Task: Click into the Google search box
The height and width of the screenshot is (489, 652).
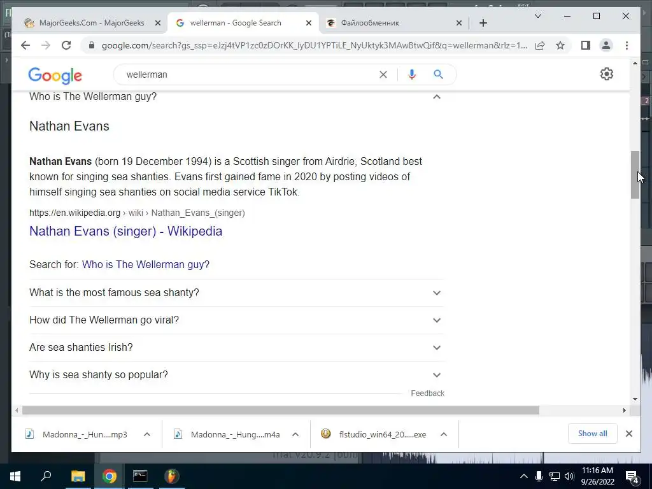Action: point(250,74)
